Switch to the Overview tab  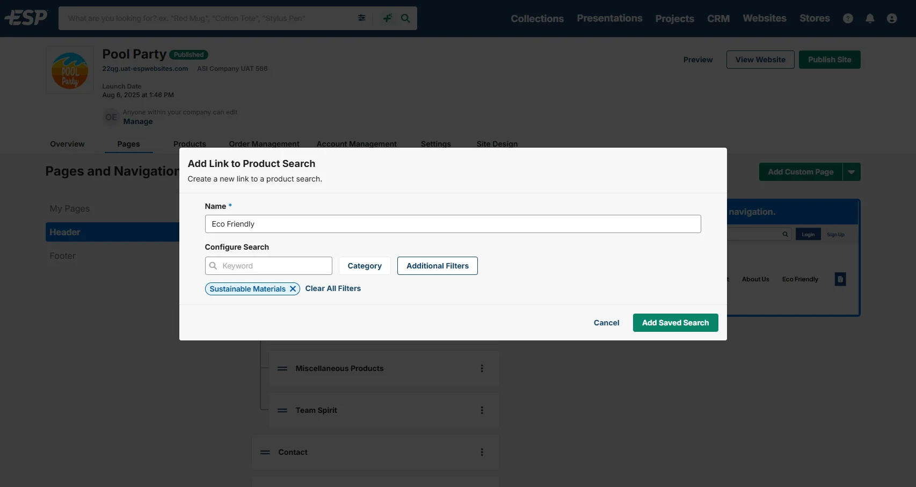point(67,144)
